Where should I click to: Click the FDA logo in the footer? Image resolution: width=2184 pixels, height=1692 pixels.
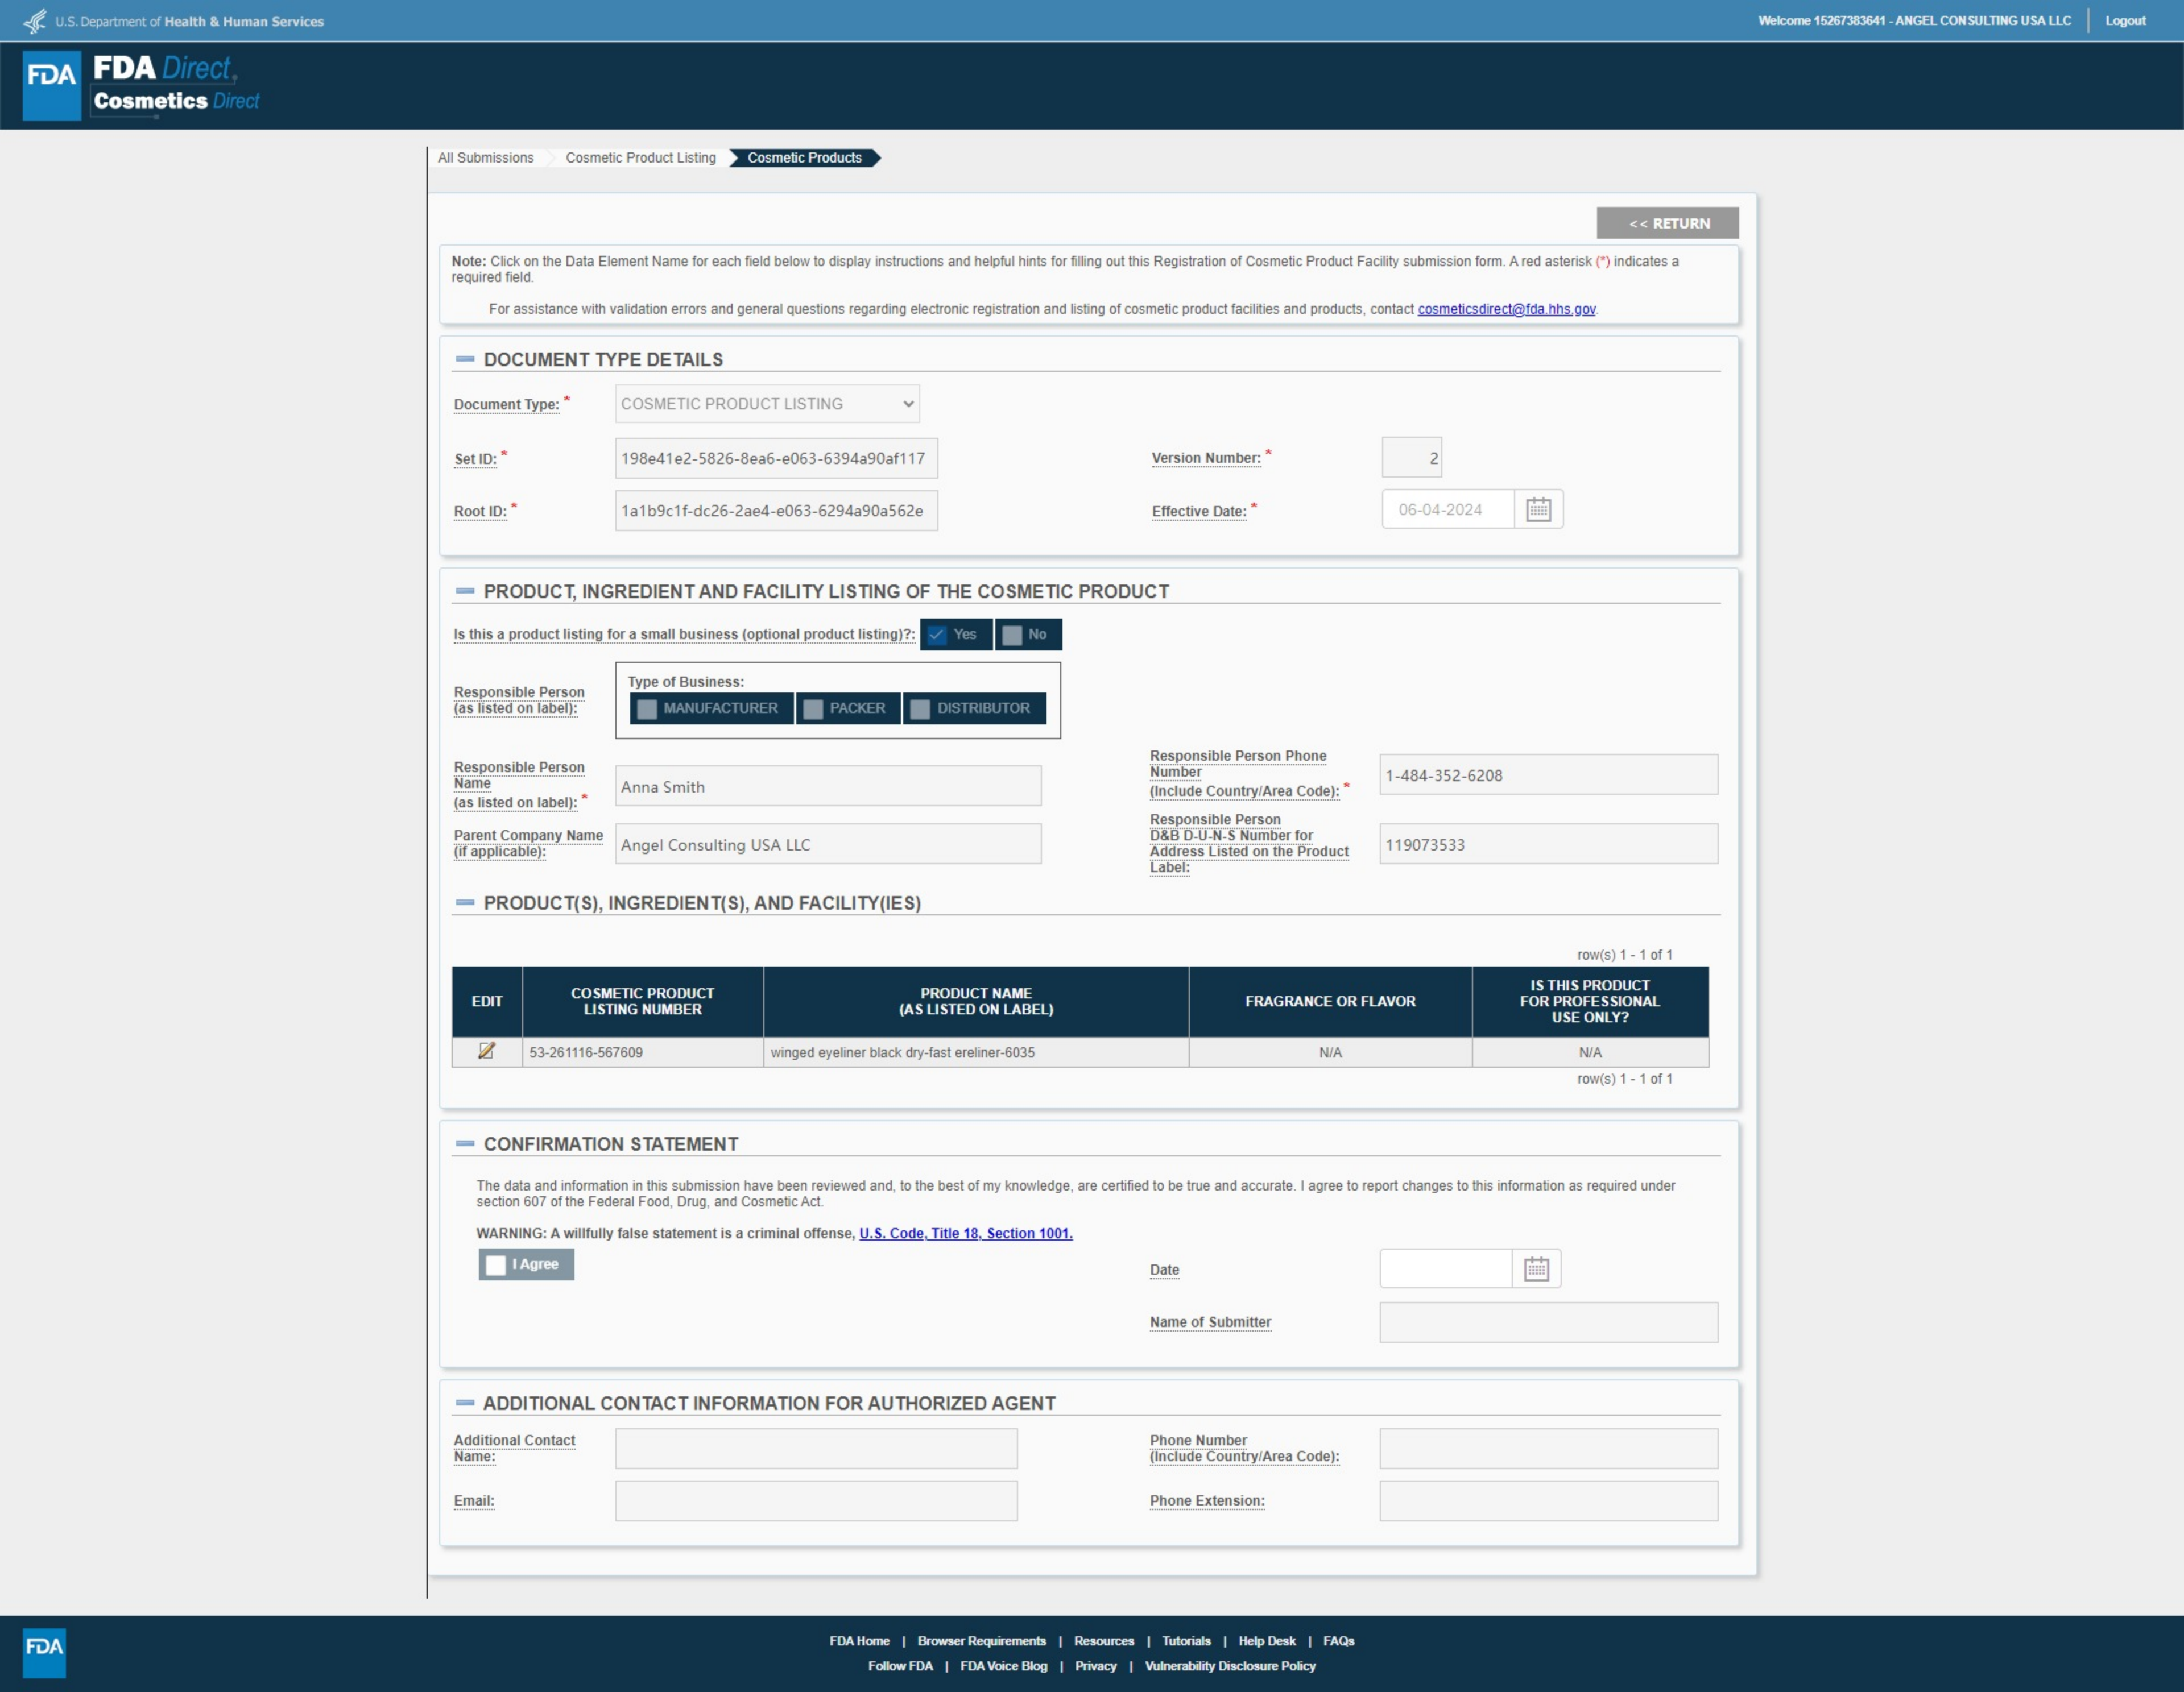44,1652
